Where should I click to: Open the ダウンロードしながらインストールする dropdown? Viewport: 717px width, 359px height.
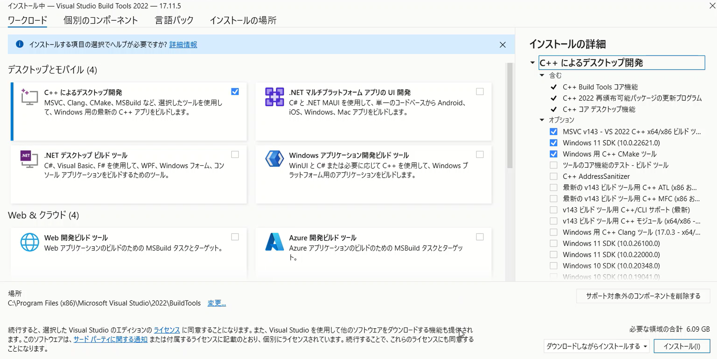pos(596,346)
